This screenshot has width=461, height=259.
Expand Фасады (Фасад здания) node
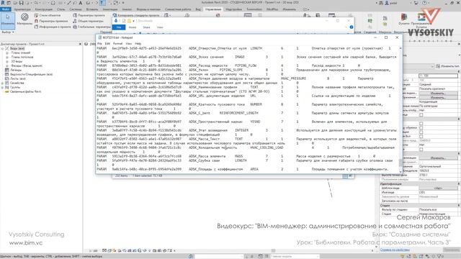(x=7, y=65)
